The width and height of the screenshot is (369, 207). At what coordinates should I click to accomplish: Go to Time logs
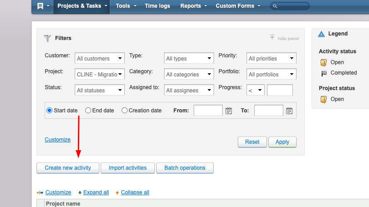pyautogui.click(x=158, y=6)
